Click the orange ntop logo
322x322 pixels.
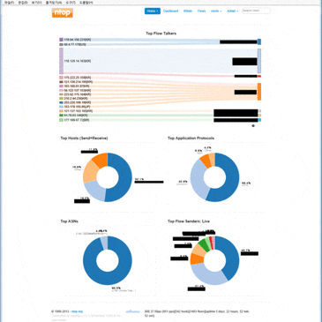click(63, 12)
